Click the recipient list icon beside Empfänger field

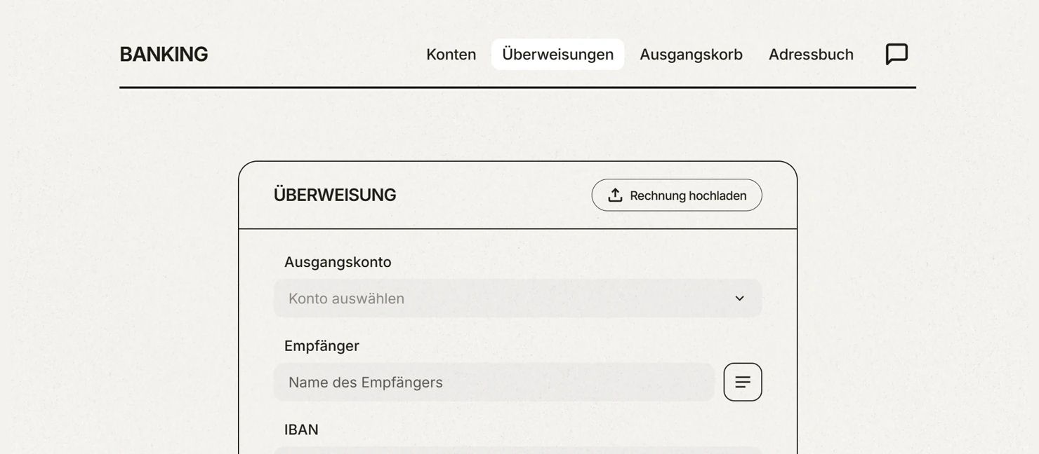click(743, 382)
